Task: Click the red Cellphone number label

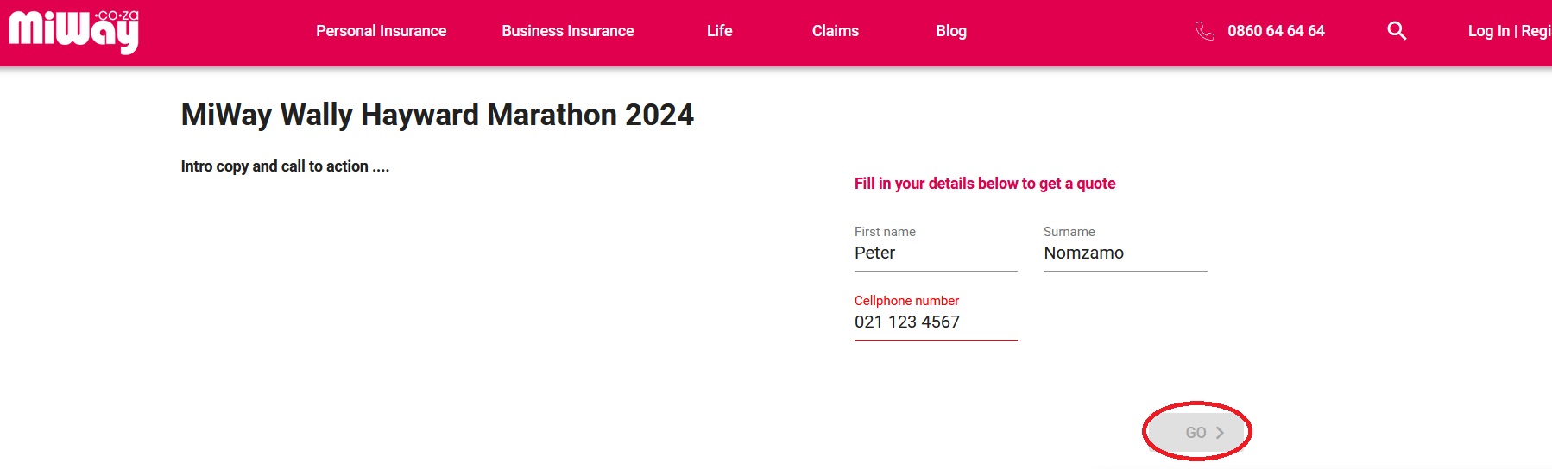Action: [x=906, y=301]
